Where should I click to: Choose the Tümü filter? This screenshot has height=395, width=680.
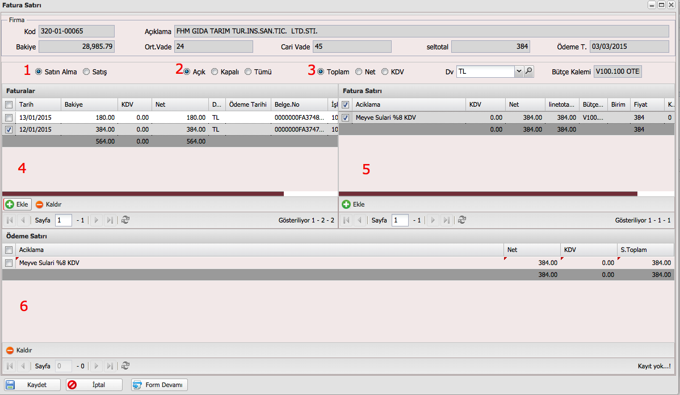pos(248,72)
